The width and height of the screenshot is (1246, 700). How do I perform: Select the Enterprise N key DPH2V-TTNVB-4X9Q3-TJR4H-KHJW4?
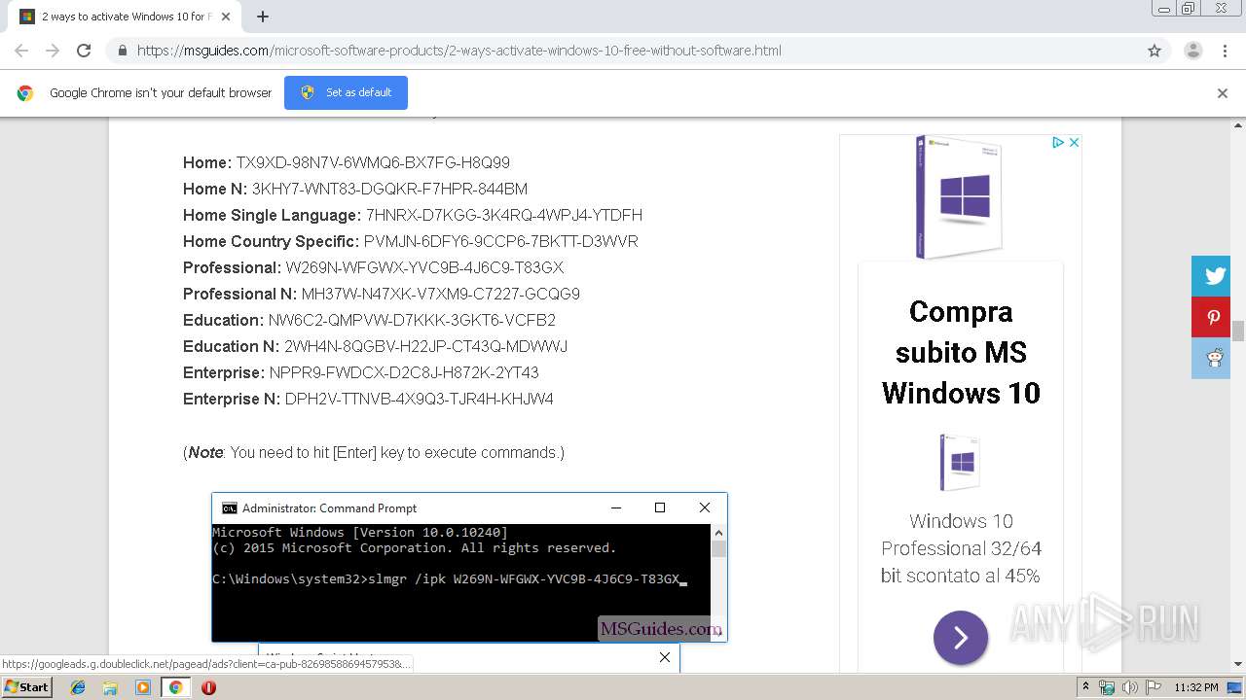tap(420, 399)
